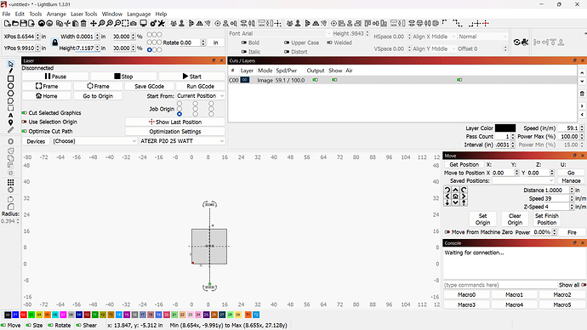Open Saved Positions dropdown

pyautogui.click(x=522, y=180)
